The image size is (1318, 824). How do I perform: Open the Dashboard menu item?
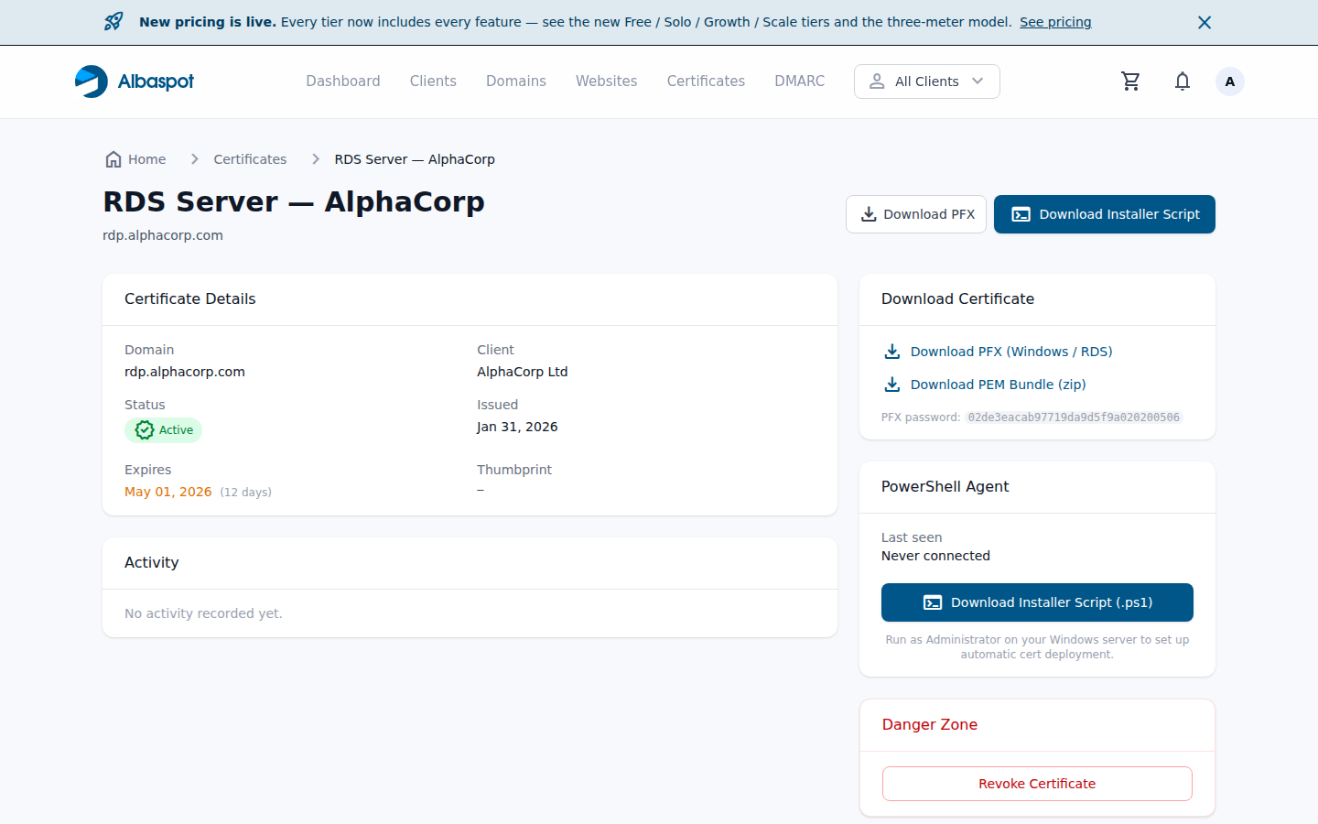click(x=343, y=81)
